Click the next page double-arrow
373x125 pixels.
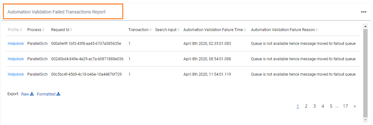click(x=355, y=106)
